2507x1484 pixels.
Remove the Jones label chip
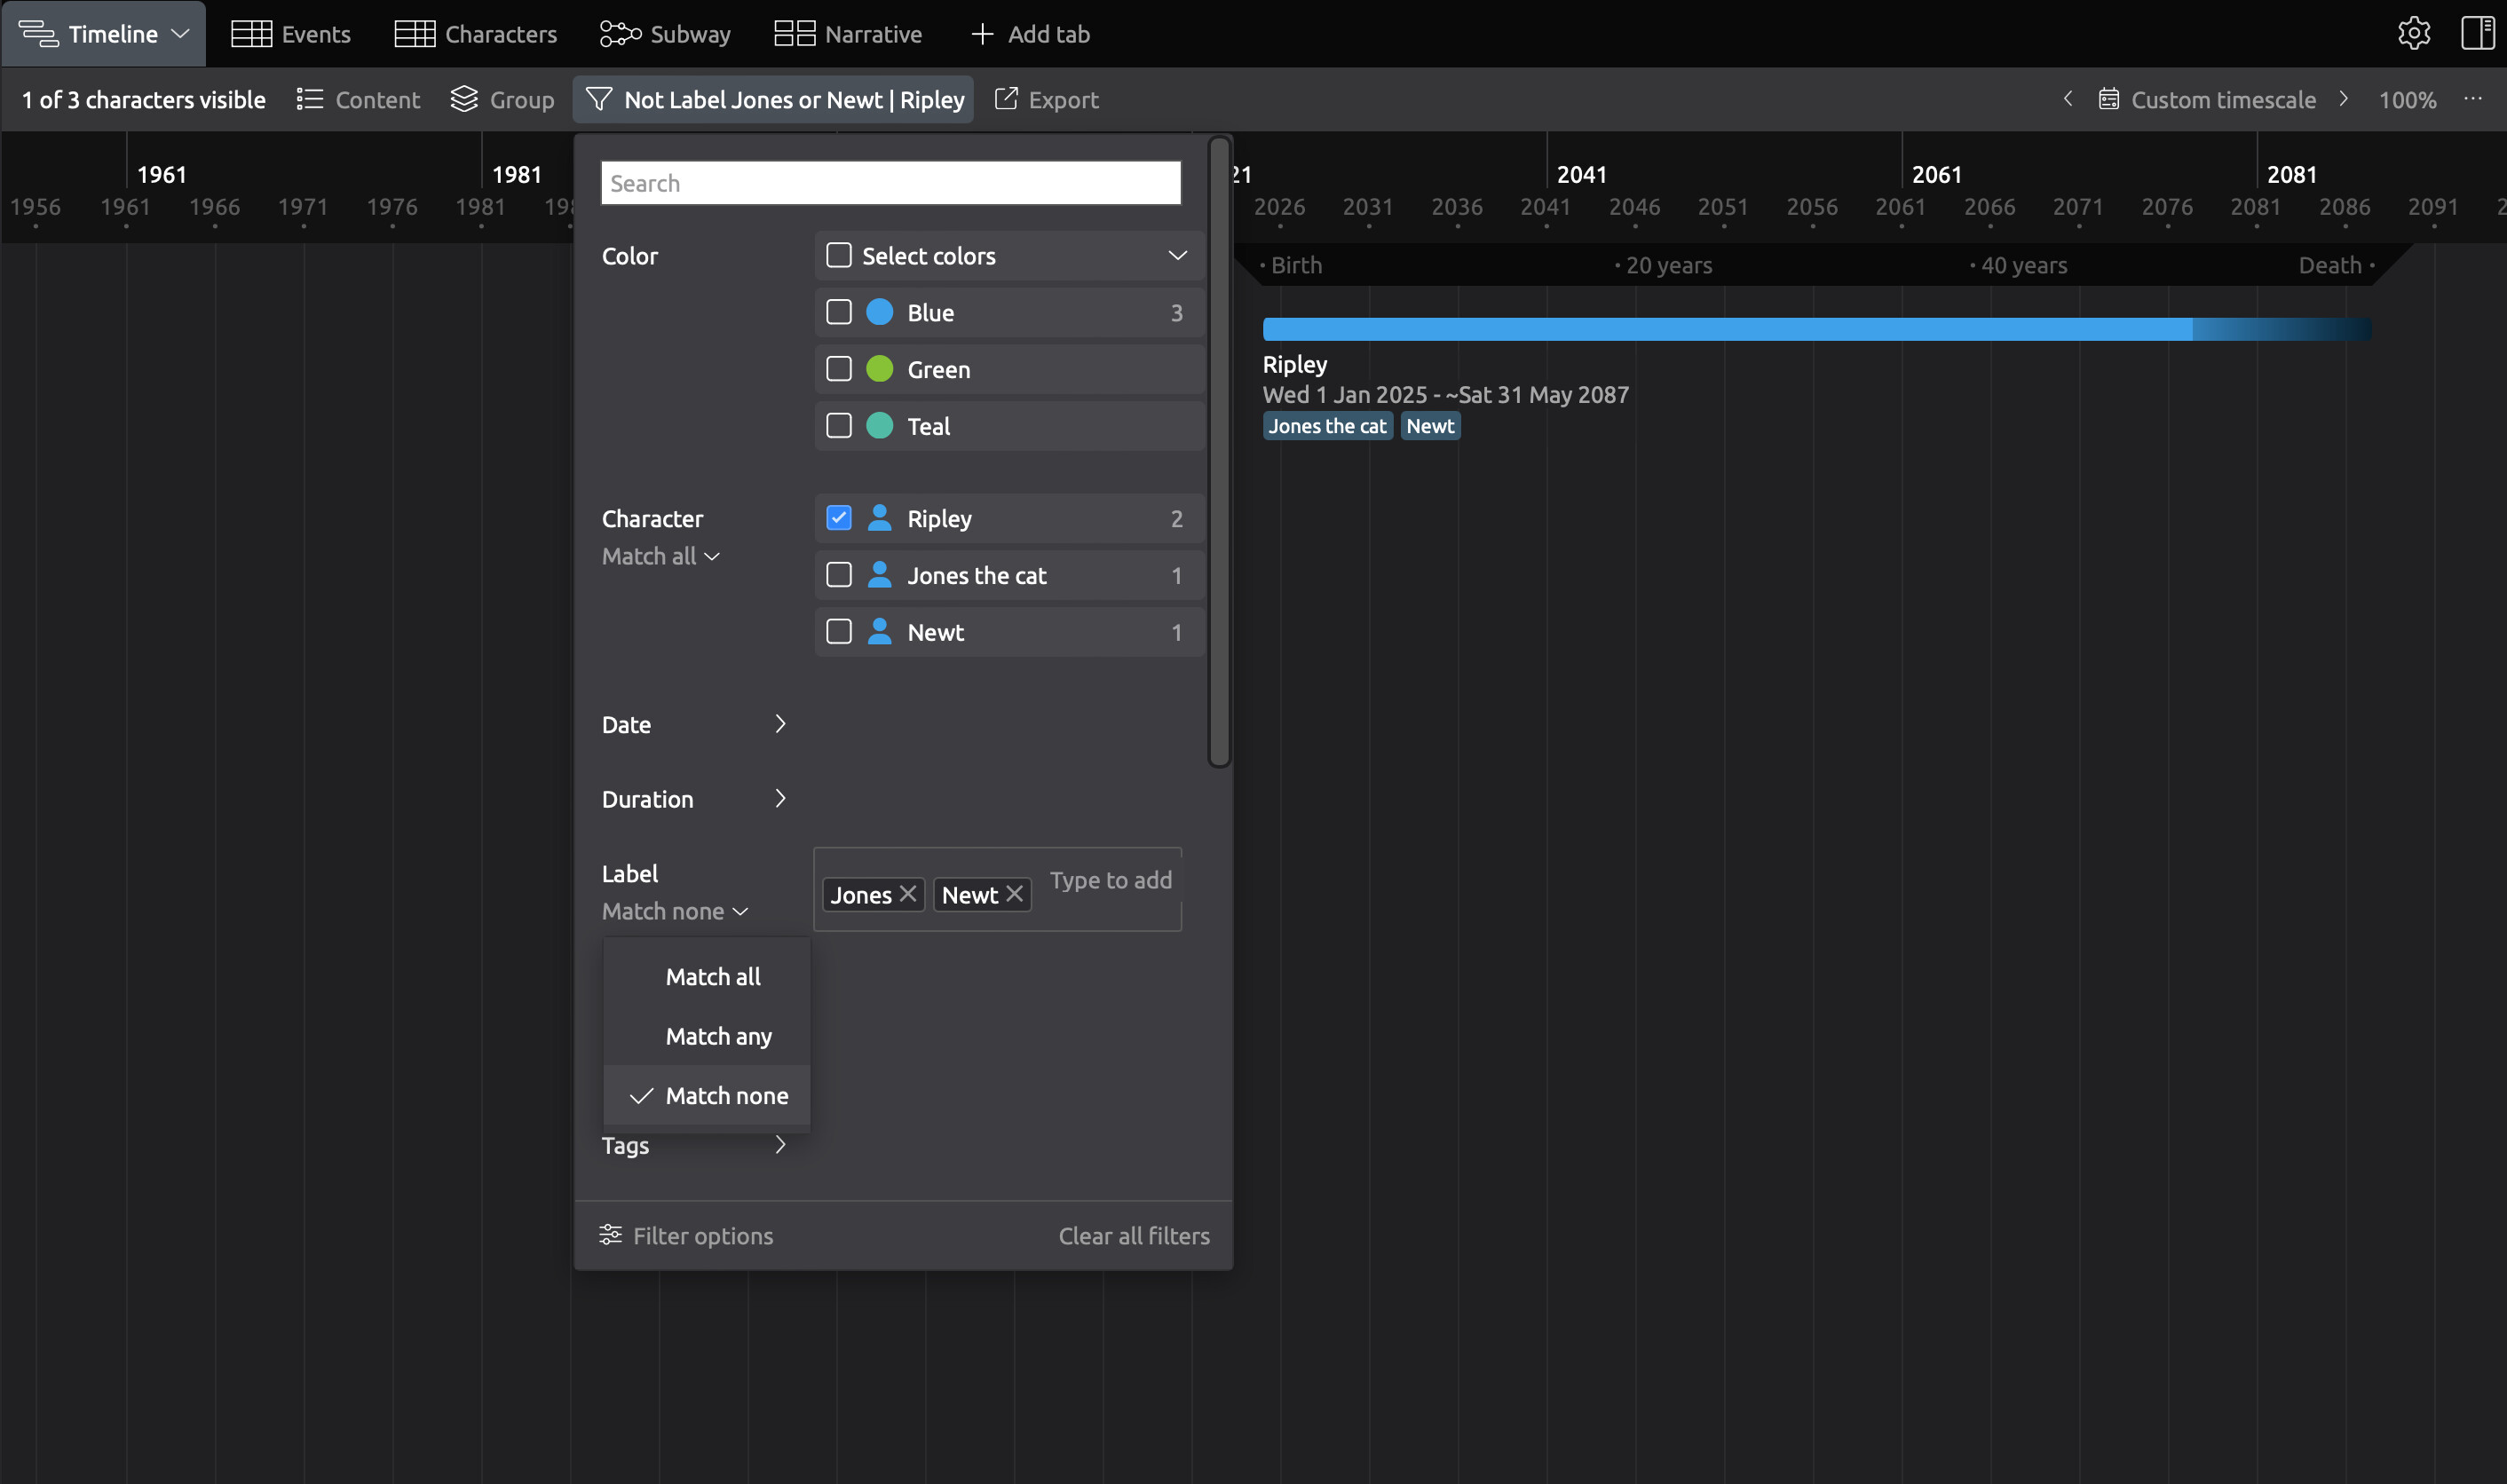point(908,894)
